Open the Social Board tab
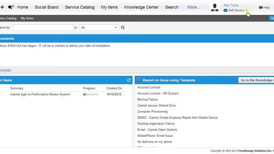 click(x=47, y=7)
